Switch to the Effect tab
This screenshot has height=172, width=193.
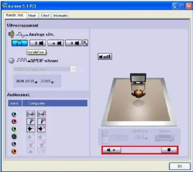coord(45,16)
